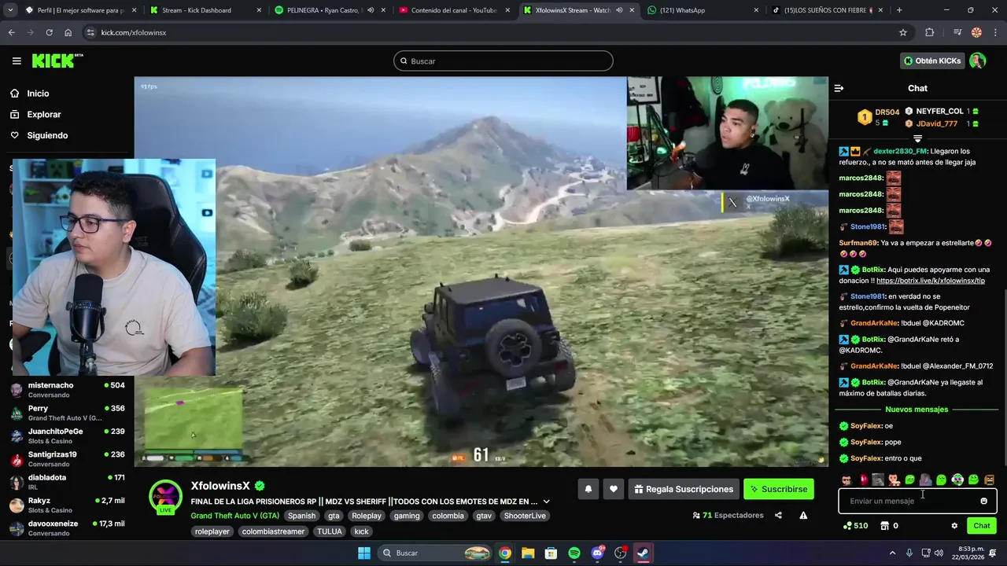Open the botrix.live tip link in chat
The height and width of the screenshot is (566, 1007).
click(930, 281)
